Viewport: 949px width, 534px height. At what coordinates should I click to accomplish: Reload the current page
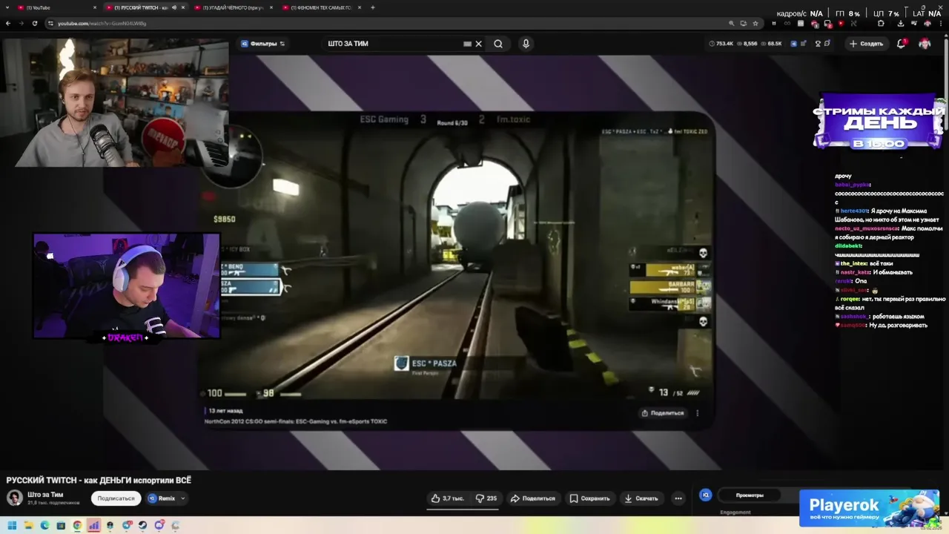tap(34, 23)
